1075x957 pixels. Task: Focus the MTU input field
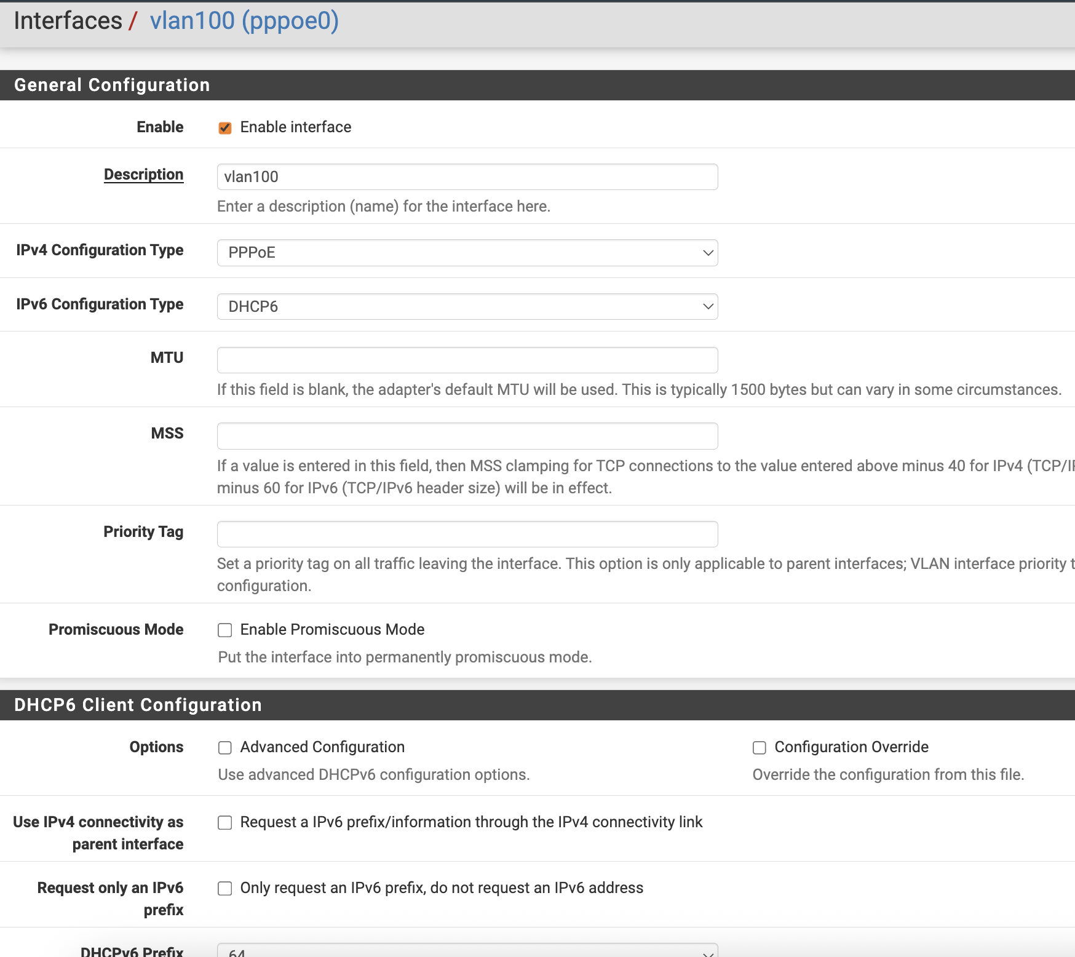467,360
